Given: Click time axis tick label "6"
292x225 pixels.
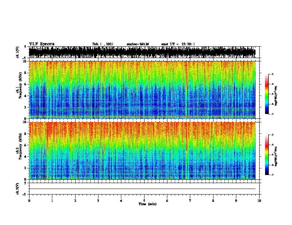Looking at the screenshot, I should click(x=167, y=201).
